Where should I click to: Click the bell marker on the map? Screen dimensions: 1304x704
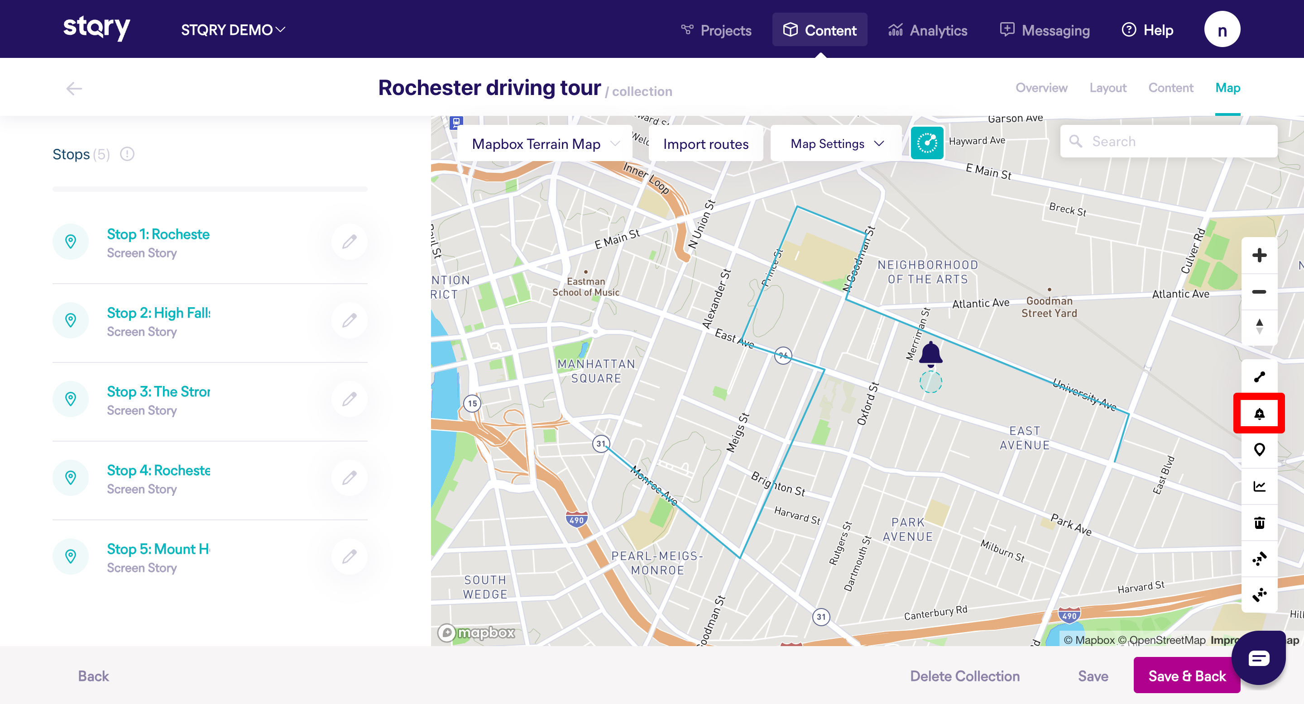click(930, 353)
